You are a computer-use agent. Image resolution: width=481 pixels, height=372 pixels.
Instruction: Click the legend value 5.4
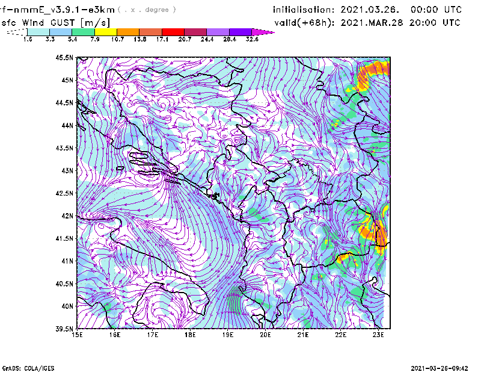tap(72, 39)
